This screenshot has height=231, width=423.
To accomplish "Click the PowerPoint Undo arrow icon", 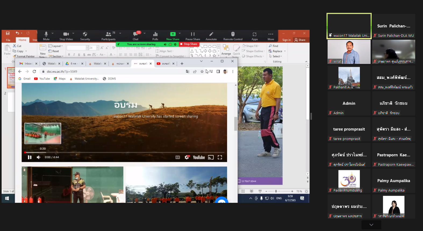I will (17, 33).
